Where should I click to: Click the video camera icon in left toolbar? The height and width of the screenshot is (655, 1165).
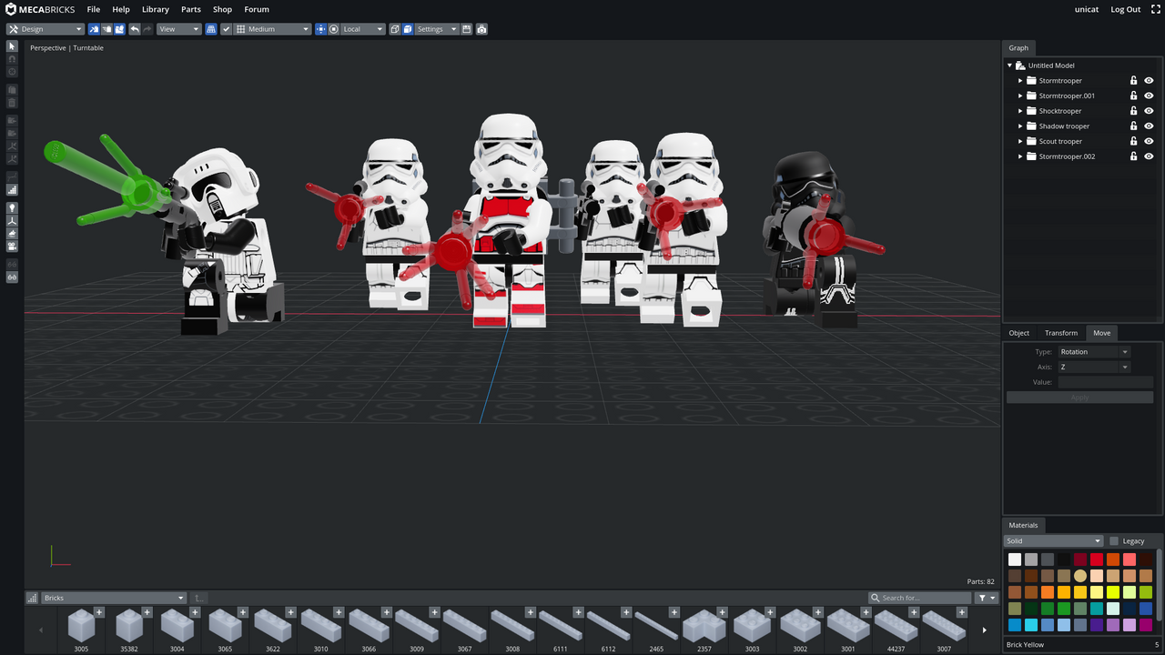(x=12, y=247)
